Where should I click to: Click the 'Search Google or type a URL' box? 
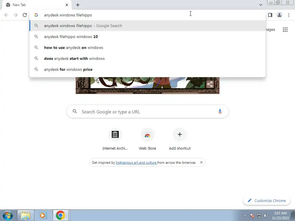pyautogui.click(x=148, y=112)
